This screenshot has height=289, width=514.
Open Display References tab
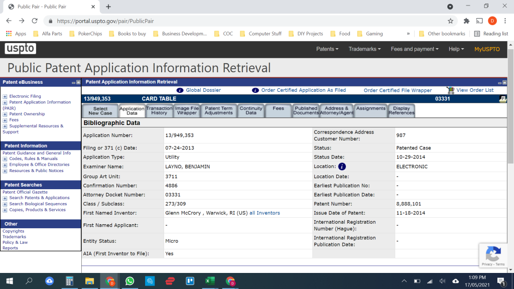coord(402,110)
